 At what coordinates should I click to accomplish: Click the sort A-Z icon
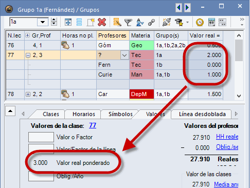pos(140,23)
